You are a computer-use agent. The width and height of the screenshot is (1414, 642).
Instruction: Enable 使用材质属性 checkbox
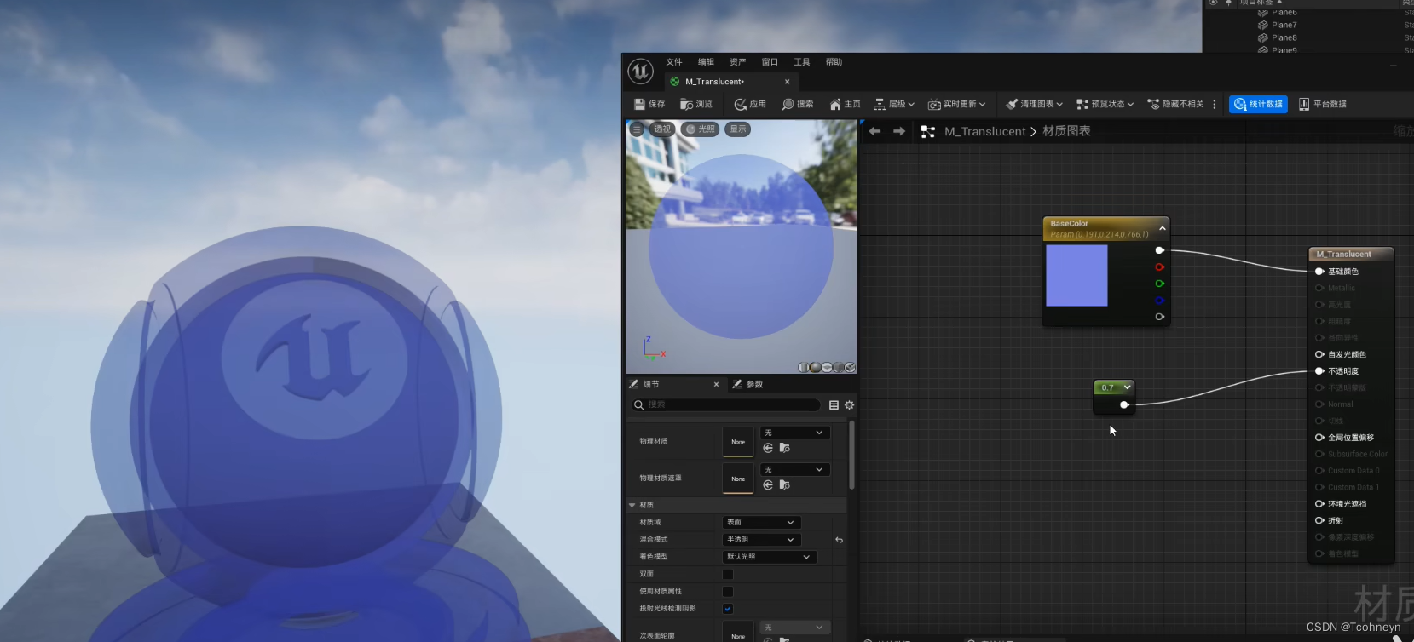coord(728,591)
